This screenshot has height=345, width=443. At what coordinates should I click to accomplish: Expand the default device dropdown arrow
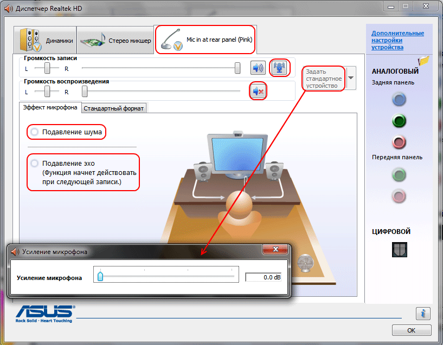coord(351,78)
